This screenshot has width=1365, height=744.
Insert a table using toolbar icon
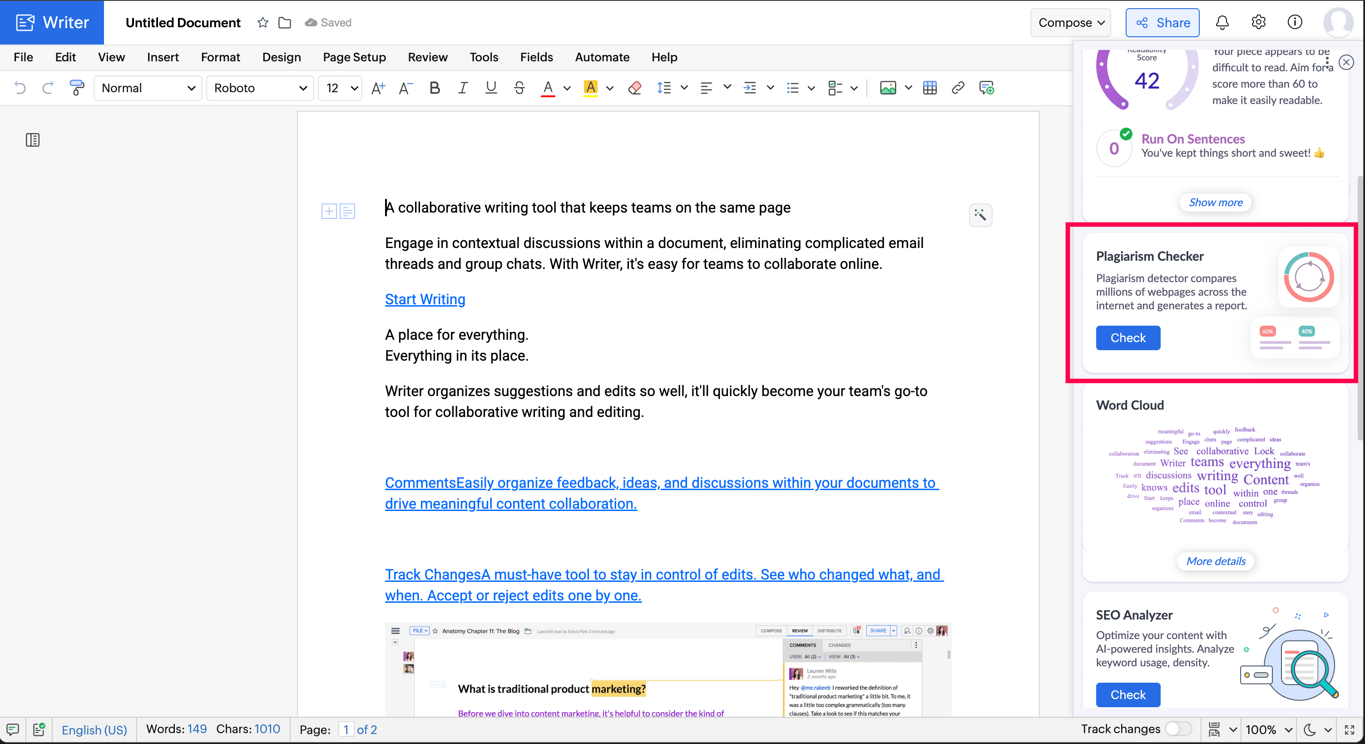point(930,87)
